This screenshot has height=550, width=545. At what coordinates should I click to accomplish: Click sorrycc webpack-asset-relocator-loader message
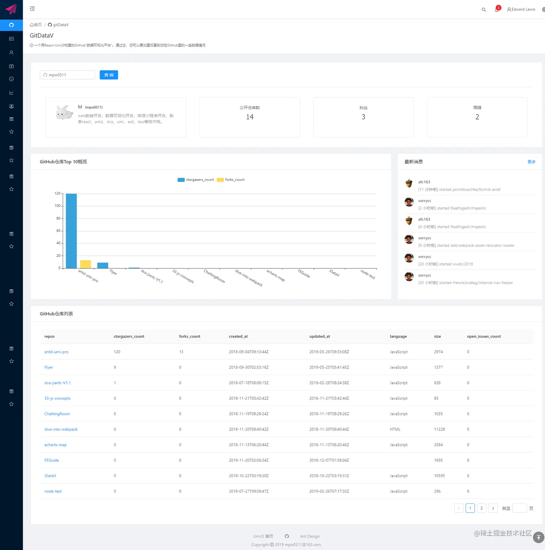tap(470, 242)
